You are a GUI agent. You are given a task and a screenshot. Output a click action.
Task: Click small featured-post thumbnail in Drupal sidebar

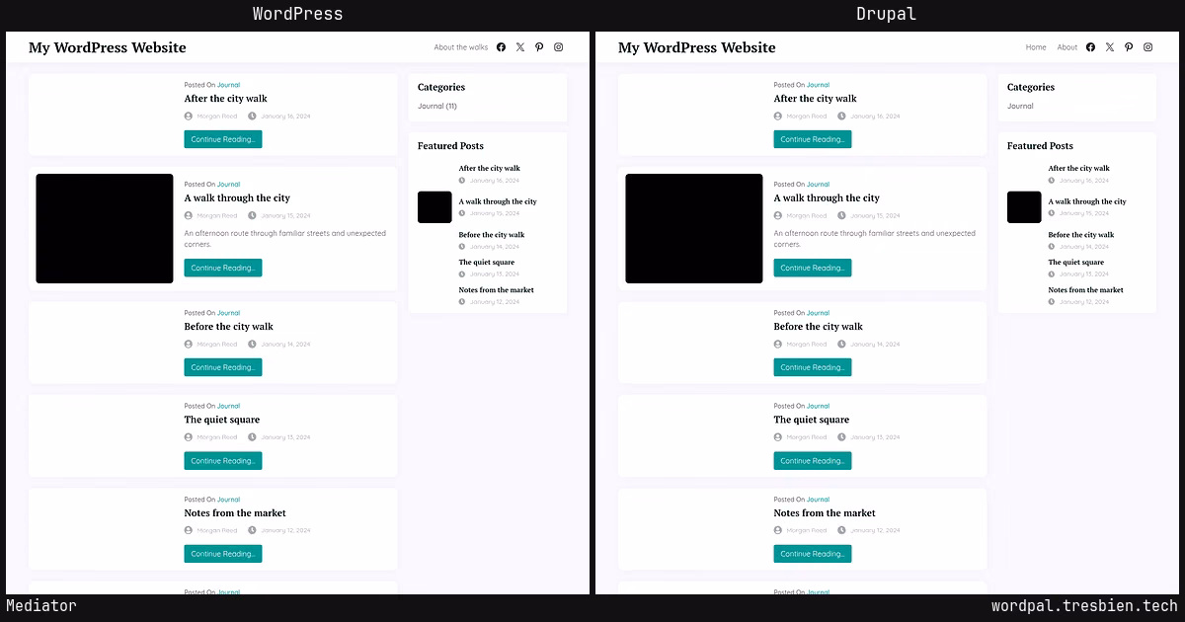tap(1024, 207)
